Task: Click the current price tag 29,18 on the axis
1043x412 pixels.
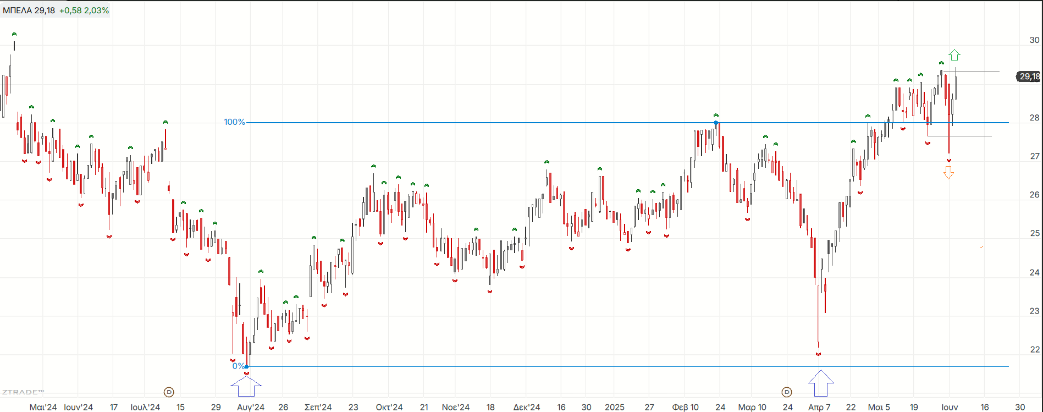Action: [x=1028, y=76]
